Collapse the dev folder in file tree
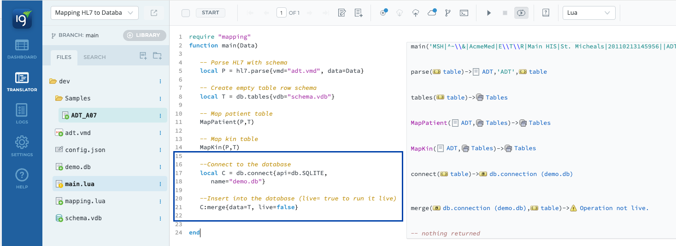 53,82
